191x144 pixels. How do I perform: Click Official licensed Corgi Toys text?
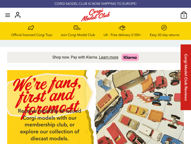32,35
